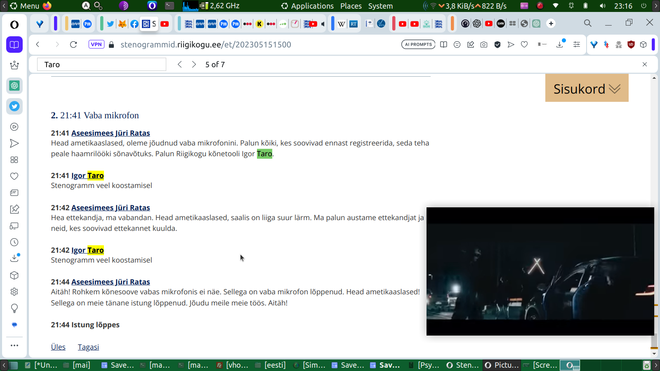
Task: Switch to the '[eesti]' taskbar window
Action: (271, 365)
